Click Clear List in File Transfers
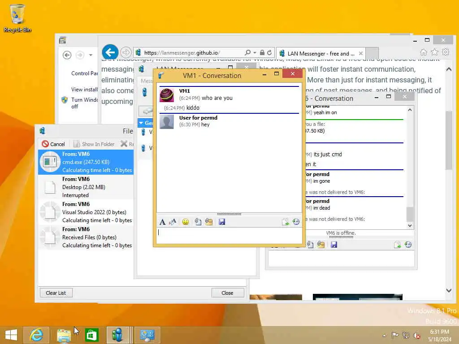The width and height of the screenshot is (459, 344). (56, 293)
